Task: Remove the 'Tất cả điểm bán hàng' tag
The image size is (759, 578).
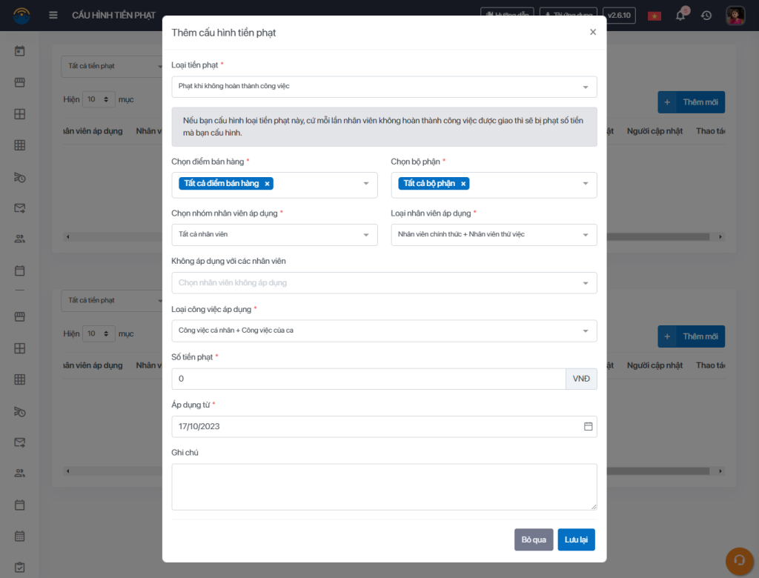Action: [267, 184]
